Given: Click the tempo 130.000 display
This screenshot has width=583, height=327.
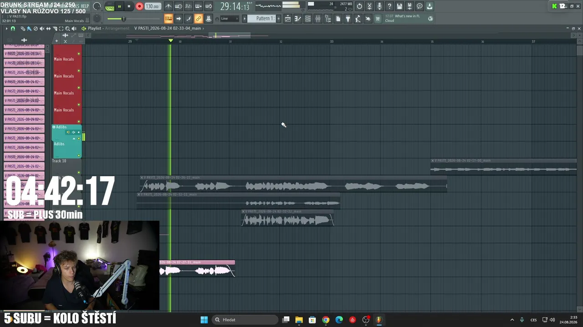Looking at the screenshot, I should click(x=153, y=7).
